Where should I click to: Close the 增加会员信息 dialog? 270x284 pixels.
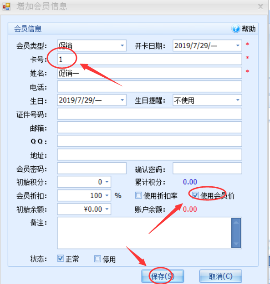[x=260, y=6]
